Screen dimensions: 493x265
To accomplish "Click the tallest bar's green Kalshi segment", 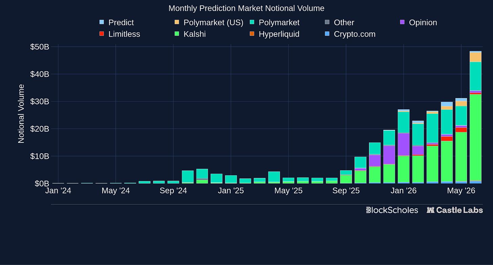I will (x=475, y=137).
